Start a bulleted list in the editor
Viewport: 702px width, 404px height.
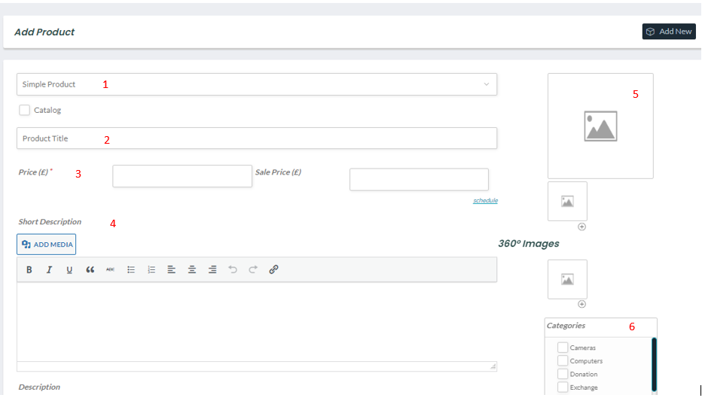tap(131, 269)
